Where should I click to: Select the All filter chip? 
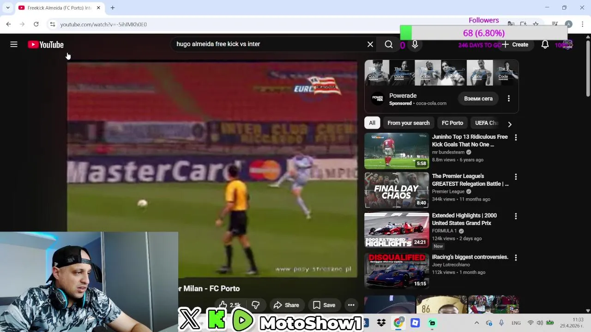coord(372,123)
